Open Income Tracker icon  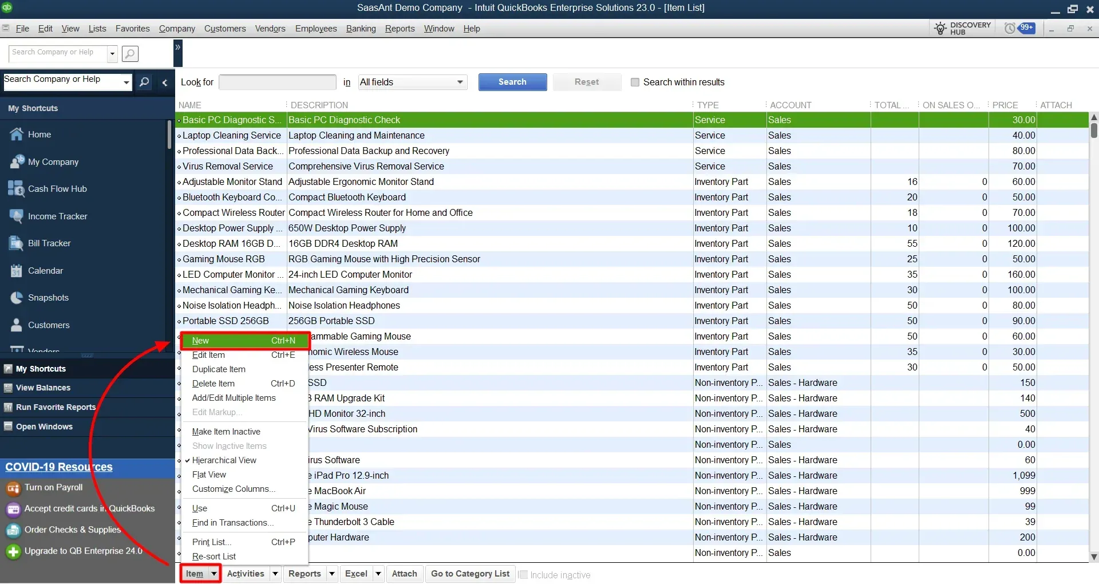pyautogui.click(x=16, y=216)
